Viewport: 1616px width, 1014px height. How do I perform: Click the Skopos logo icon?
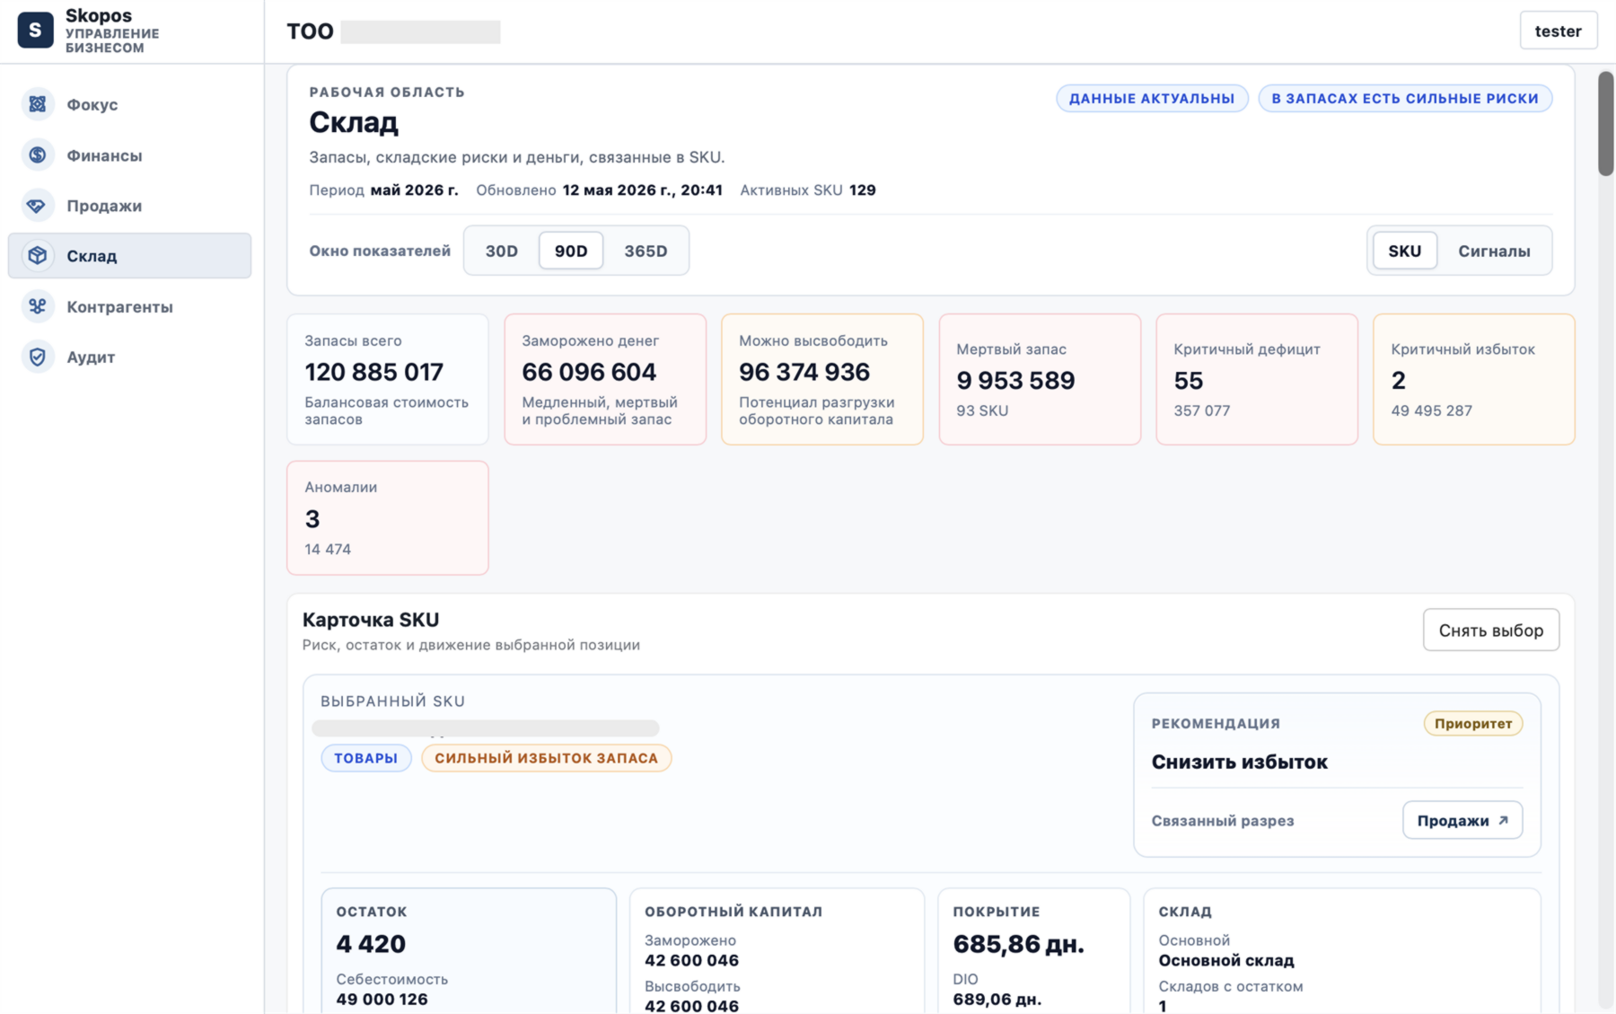pos(35,31)
